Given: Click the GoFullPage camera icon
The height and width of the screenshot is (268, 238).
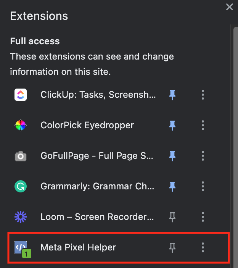Looking at the screenshot, I should point(21,156).
